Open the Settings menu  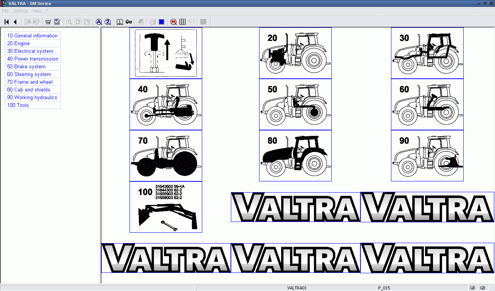[20, 11]
